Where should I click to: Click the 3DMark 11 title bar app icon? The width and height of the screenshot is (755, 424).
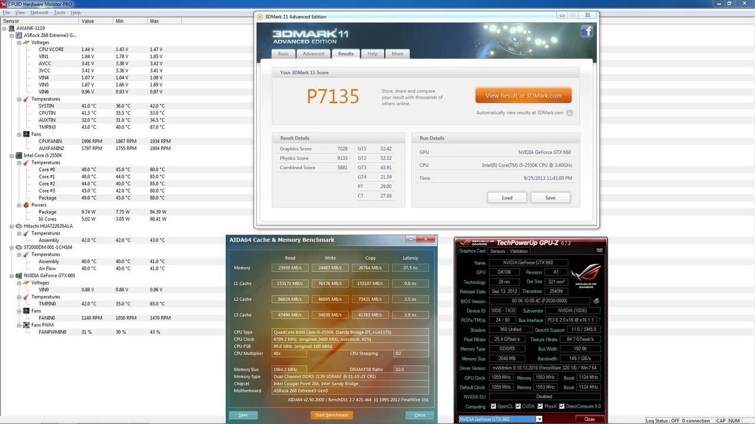[x=261, y=16]
